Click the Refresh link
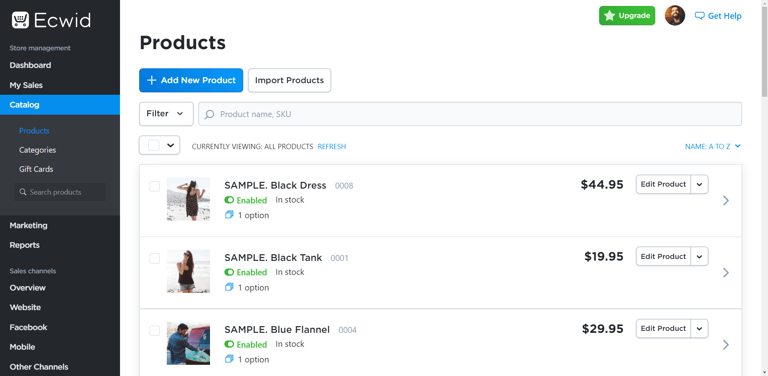 (x=332, y=147)
